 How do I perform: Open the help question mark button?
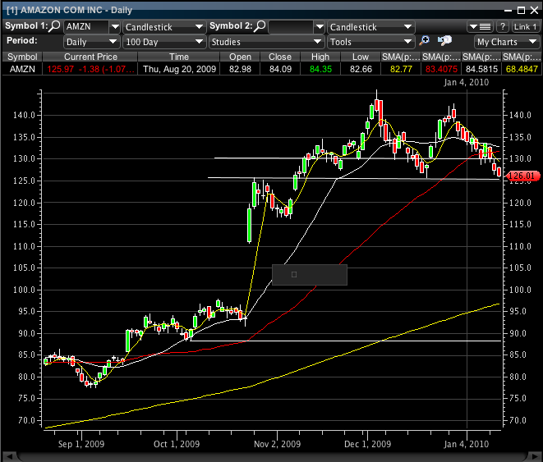(502, 26)
